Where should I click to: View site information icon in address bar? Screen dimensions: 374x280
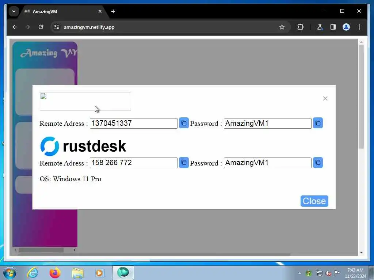[57, 27]
